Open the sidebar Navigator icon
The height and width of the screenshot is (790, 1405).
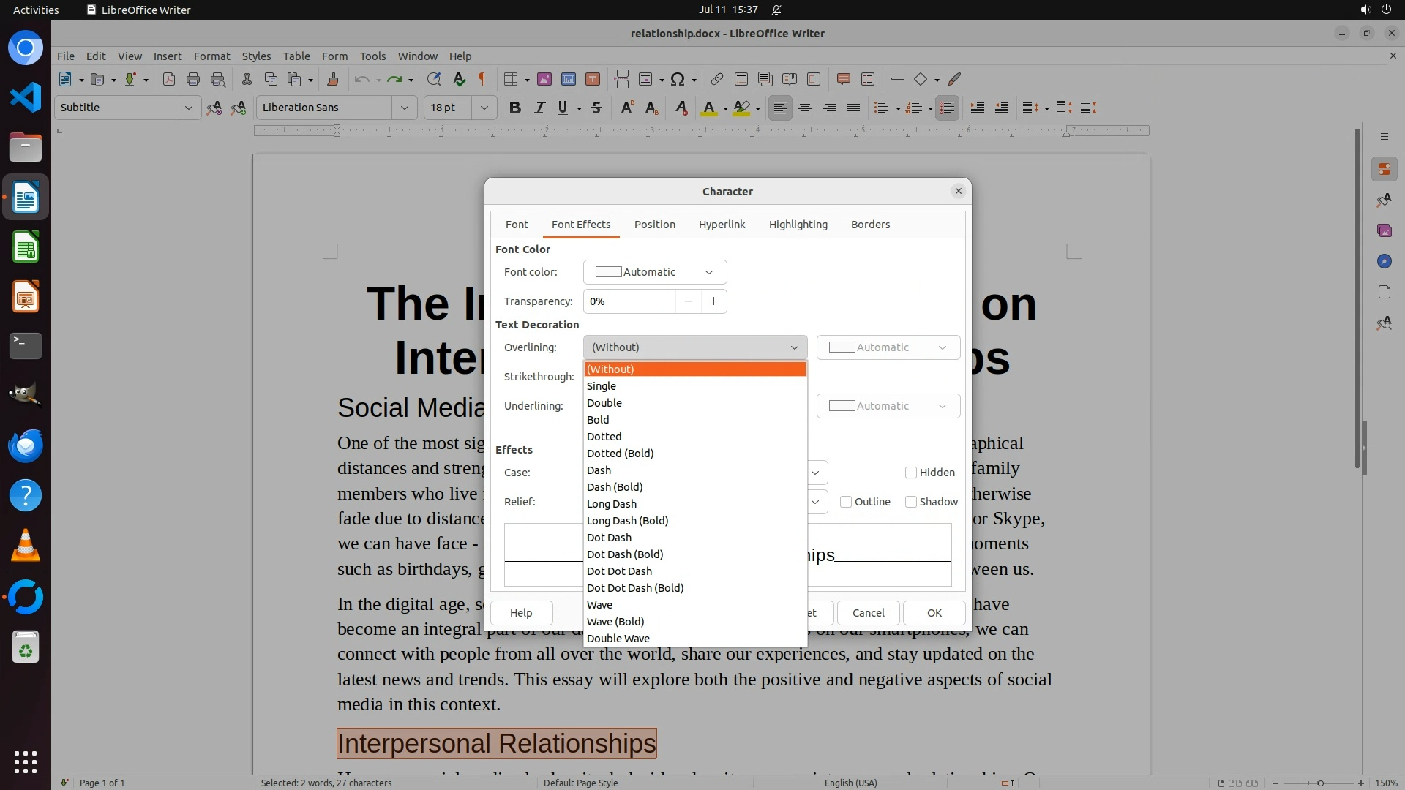(x=1384, y=261)
